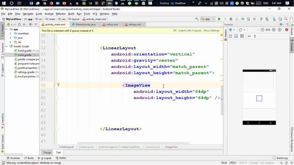Click Show Settings link
The image size is (294, 165).
pos(211,31)
